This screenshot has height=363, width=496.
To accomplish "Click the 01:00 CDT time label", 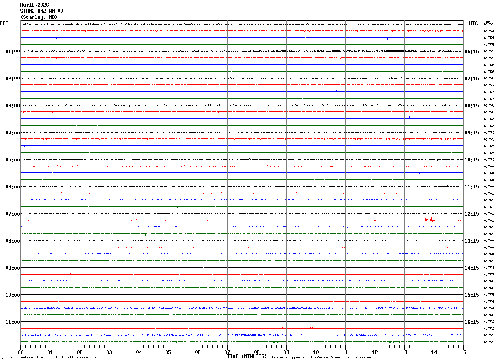I will [13, 52].
